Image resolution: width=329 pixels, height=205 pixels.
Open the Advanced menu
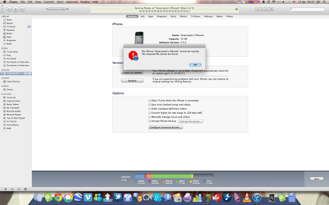pyautogui.click(x=71, y=2)
